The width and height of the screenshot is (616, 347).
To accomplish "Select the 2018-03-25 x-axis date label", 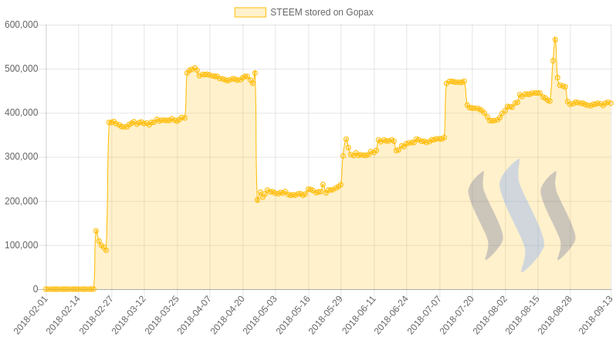I will (x=162, y=315).
